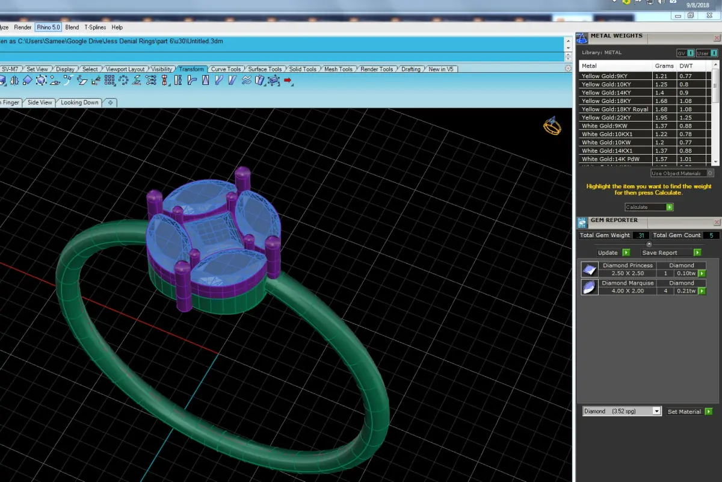Expand the Diamond Marquise 0.21tw row arrow
722x482 pixels.
tap(702, 291)
